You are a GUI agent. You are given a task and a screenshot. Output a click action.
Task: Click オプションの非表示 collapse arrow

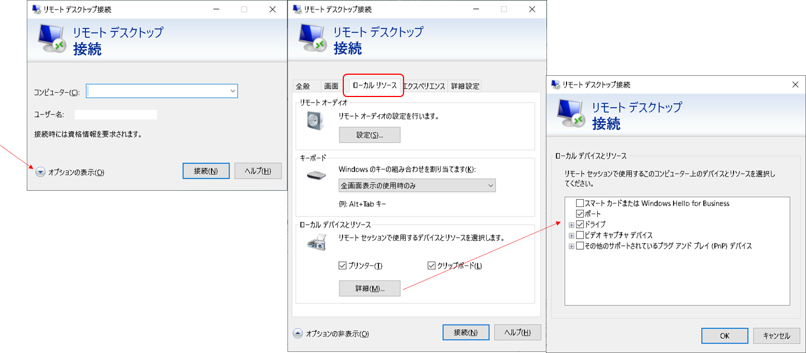[298, 333]
